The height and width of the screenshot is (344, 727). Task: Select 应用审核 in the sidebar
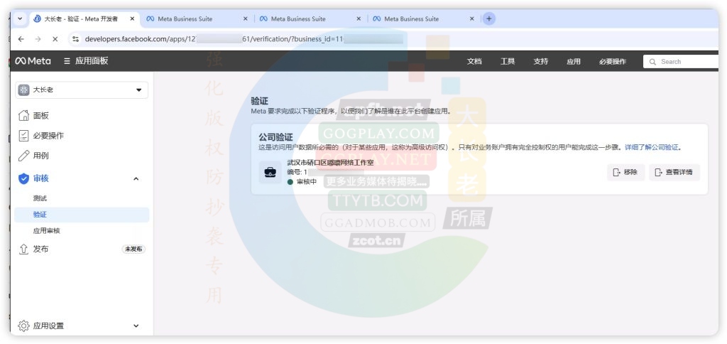click(x=47, y=231)
